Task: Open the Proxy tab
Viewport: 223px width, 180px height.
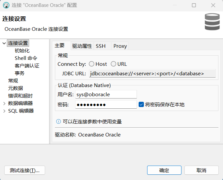Action: click(x=120, y=46)
